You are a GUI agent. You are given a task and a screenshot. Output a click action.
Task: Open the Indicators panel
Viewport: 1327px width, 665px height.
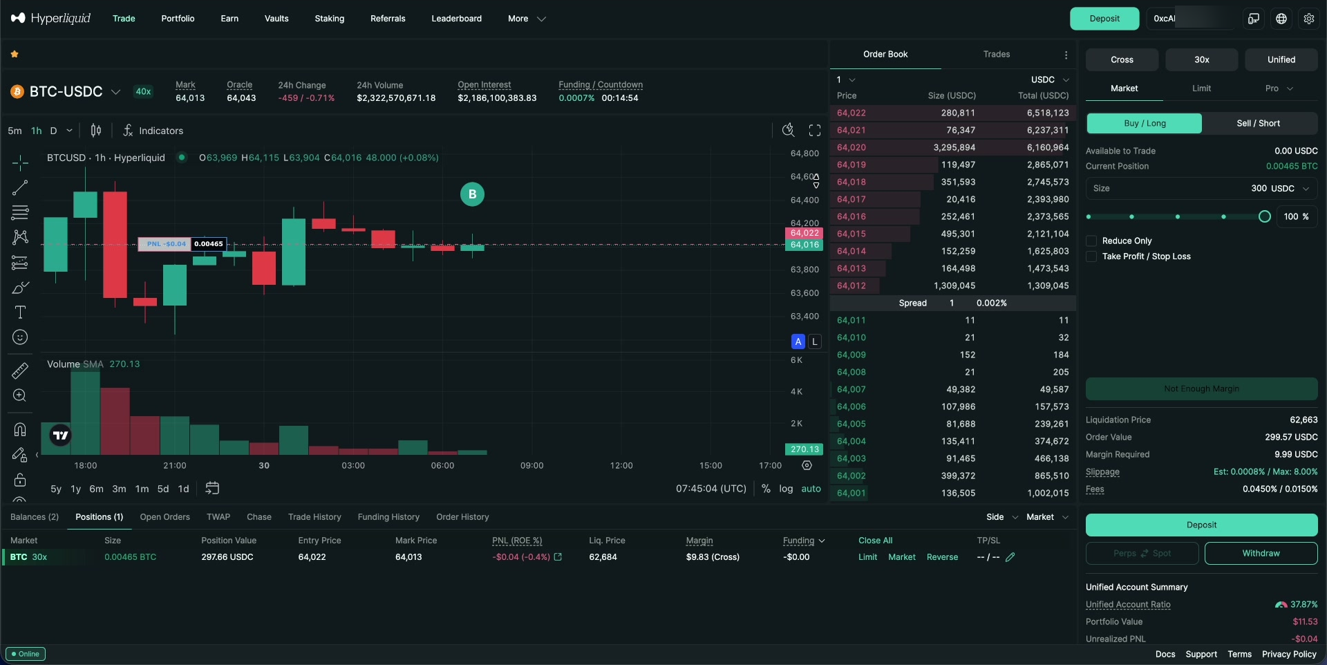[x=153, y=131]
